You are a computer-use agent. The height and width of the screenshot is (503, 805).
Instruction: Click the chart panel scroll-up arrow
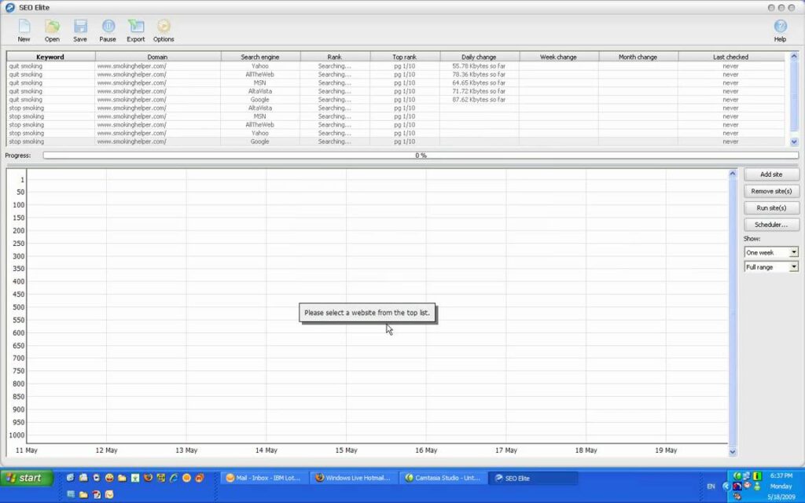coord(733,174)
